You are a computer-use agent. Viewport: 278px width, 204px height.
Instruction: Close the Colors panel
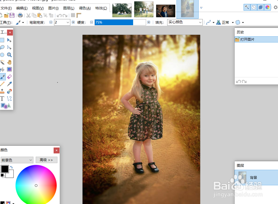click(x=56, y=150)
